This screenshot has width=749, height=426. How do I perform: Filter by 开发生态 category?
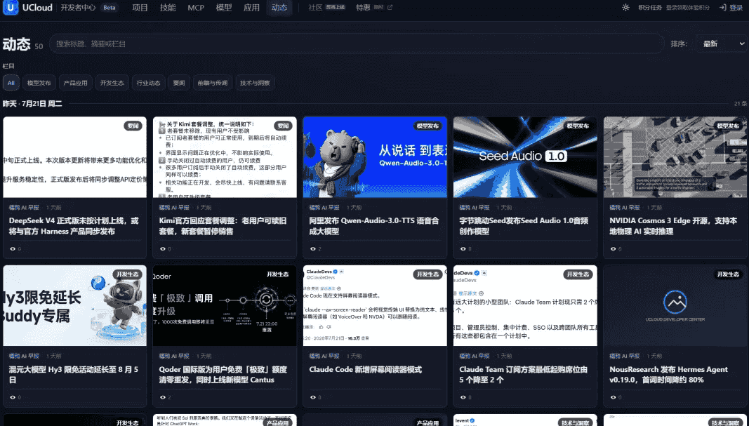[112, 83]
